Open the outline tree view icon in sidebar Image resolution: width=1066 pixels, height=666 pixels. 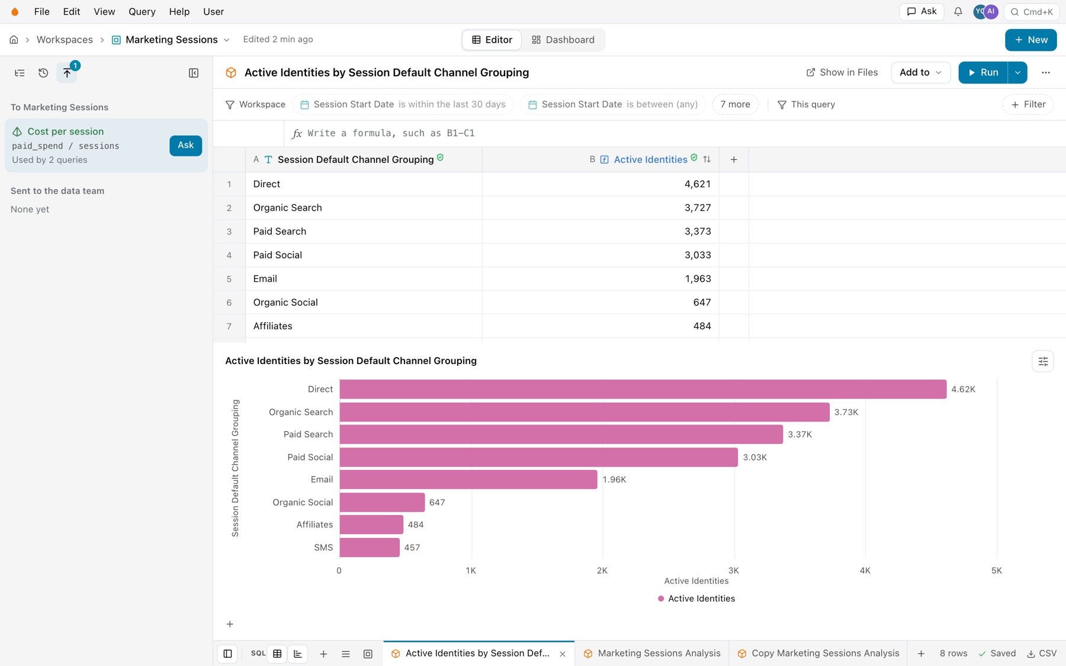[x=20, y=73]
